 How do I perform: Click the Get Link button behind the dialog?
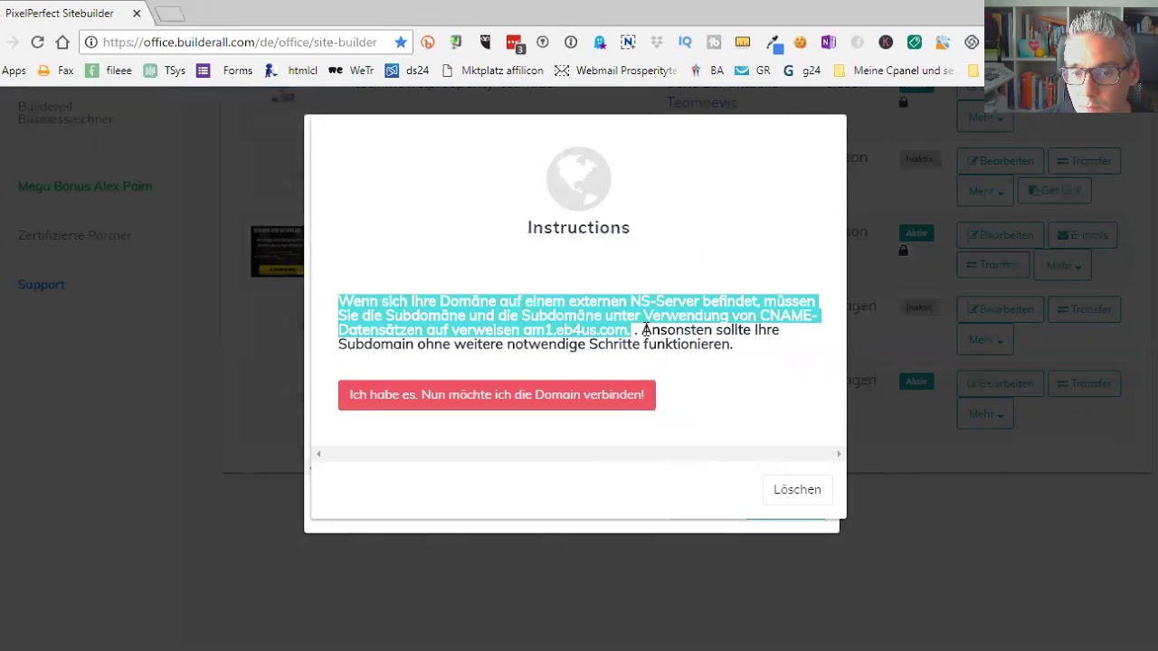pyautogui.click(x=1054, y=191)
